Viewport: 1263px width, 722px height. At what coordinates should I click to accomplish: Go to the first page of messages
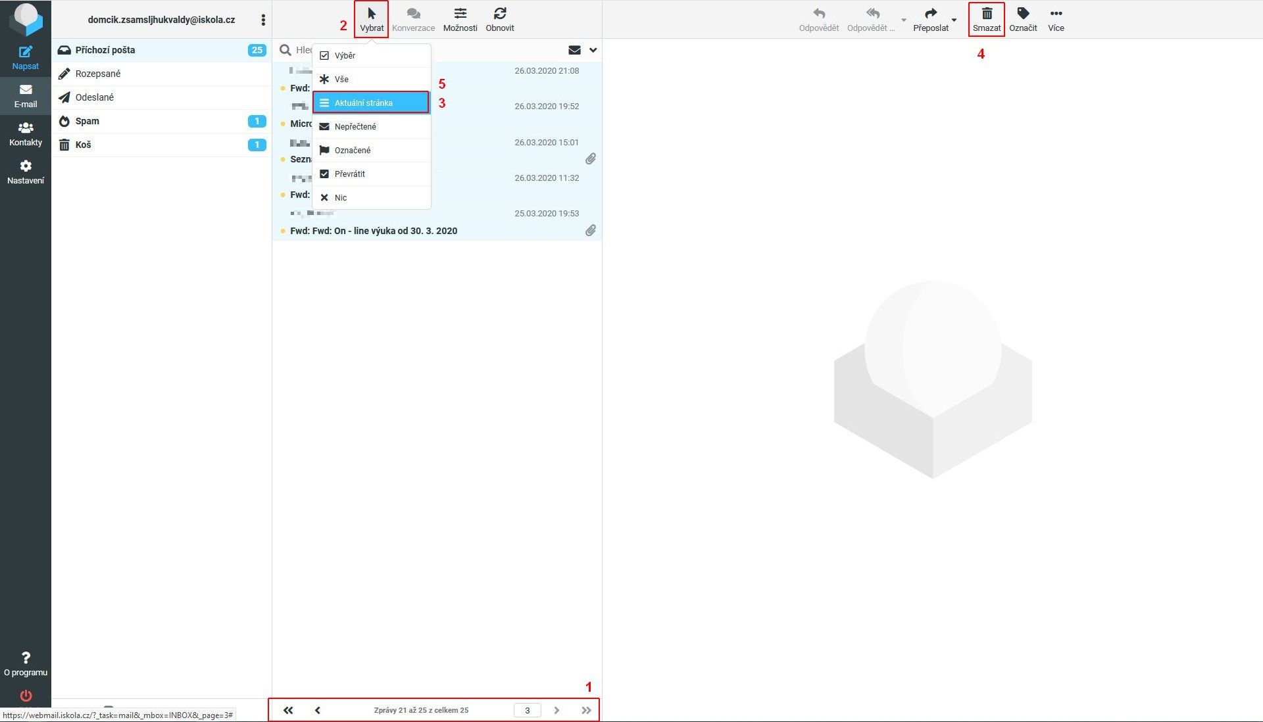click(288, 710)
